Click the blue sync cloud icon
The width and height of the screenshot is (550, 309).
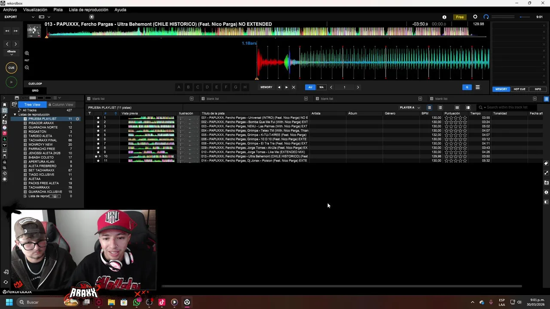pos(486,17)
